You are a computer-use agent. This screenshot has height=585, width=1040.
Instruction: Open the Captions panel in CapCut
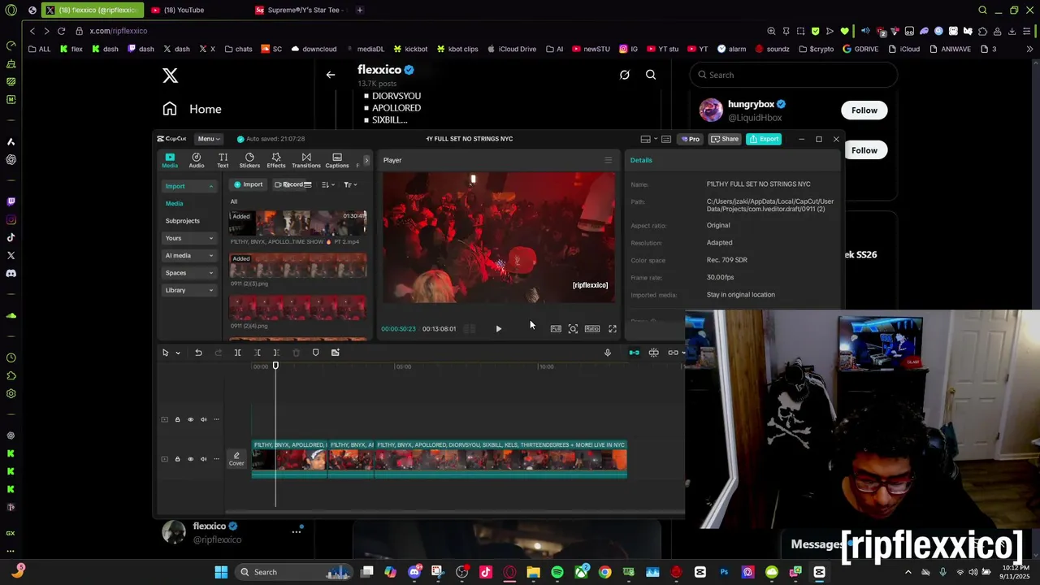point(337,160)
